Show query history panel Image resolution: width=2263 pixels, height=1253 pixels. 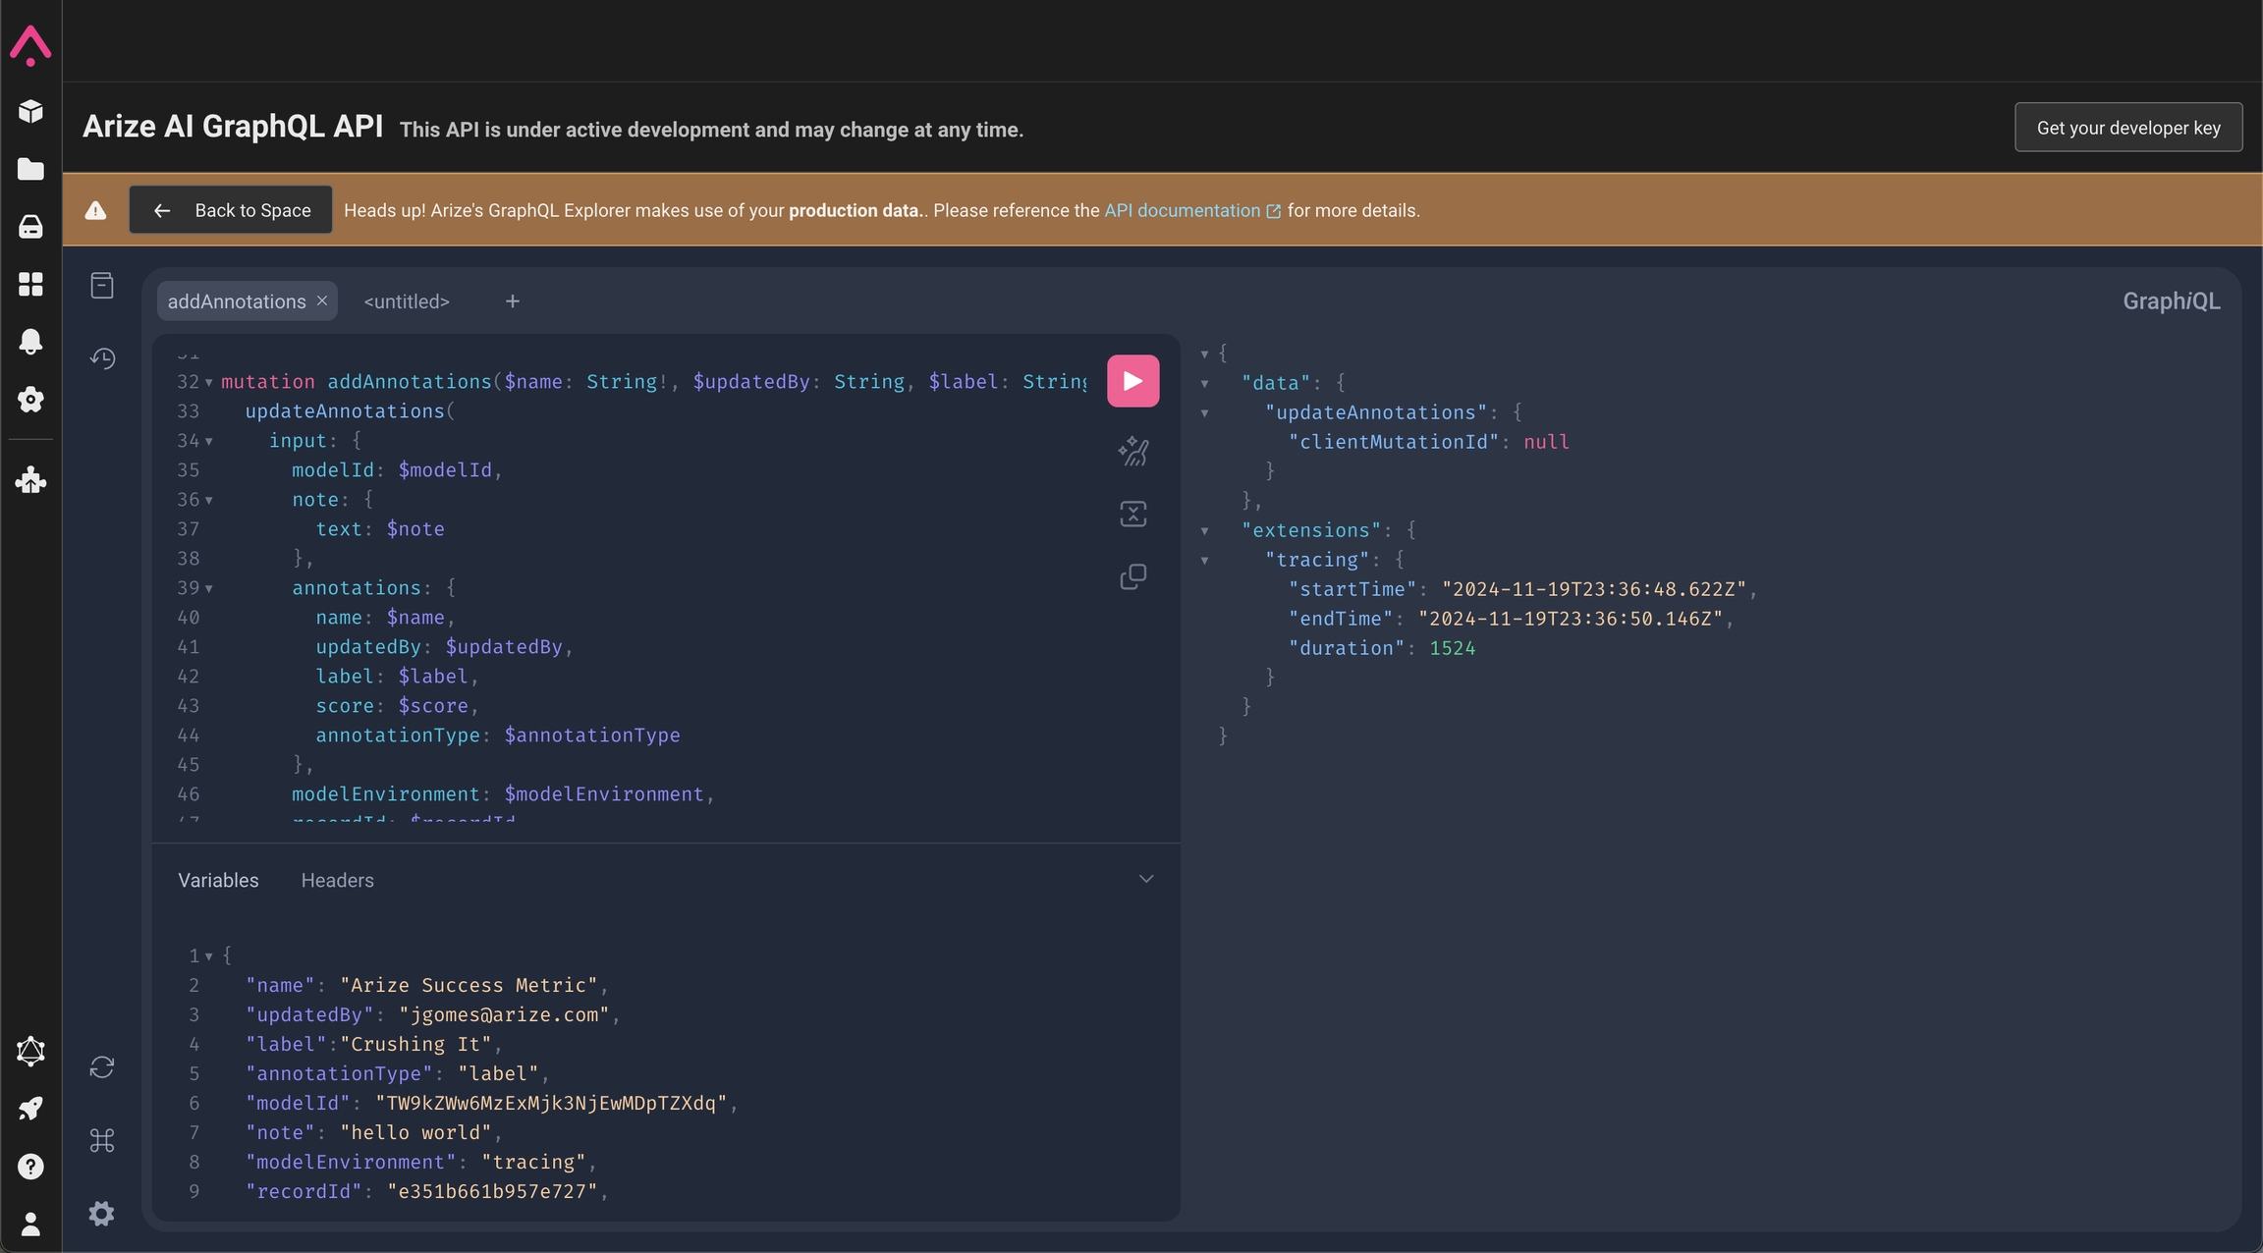click(102, 358)
